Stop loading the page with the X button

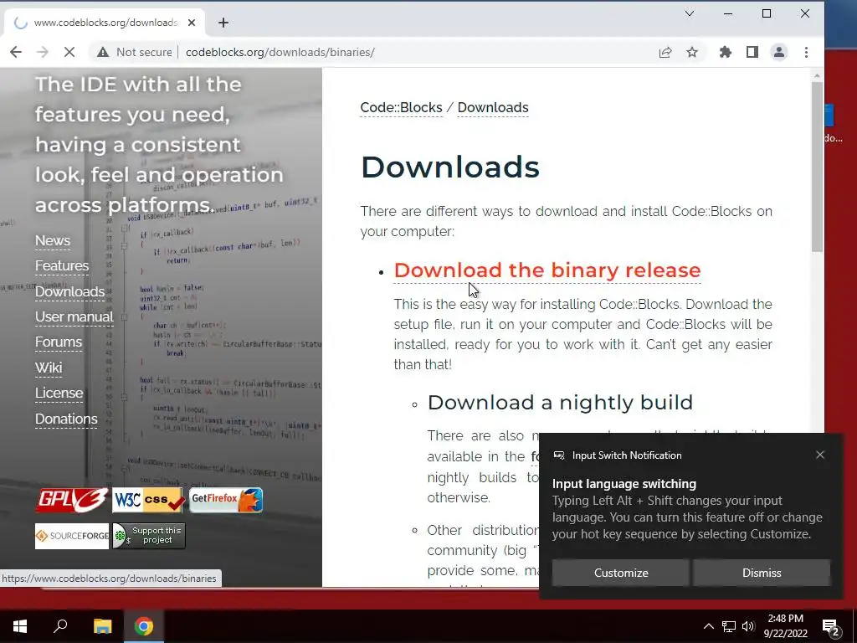69,52
